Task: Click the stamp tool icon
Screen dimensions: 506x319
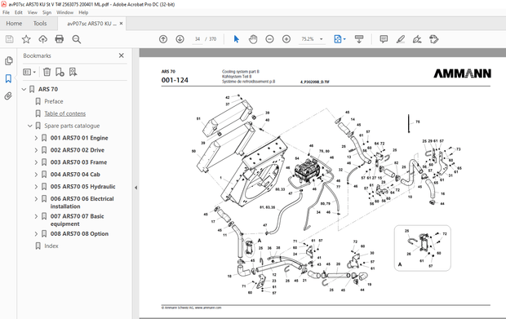Action: pyautogui.click(x=434, y=39)
